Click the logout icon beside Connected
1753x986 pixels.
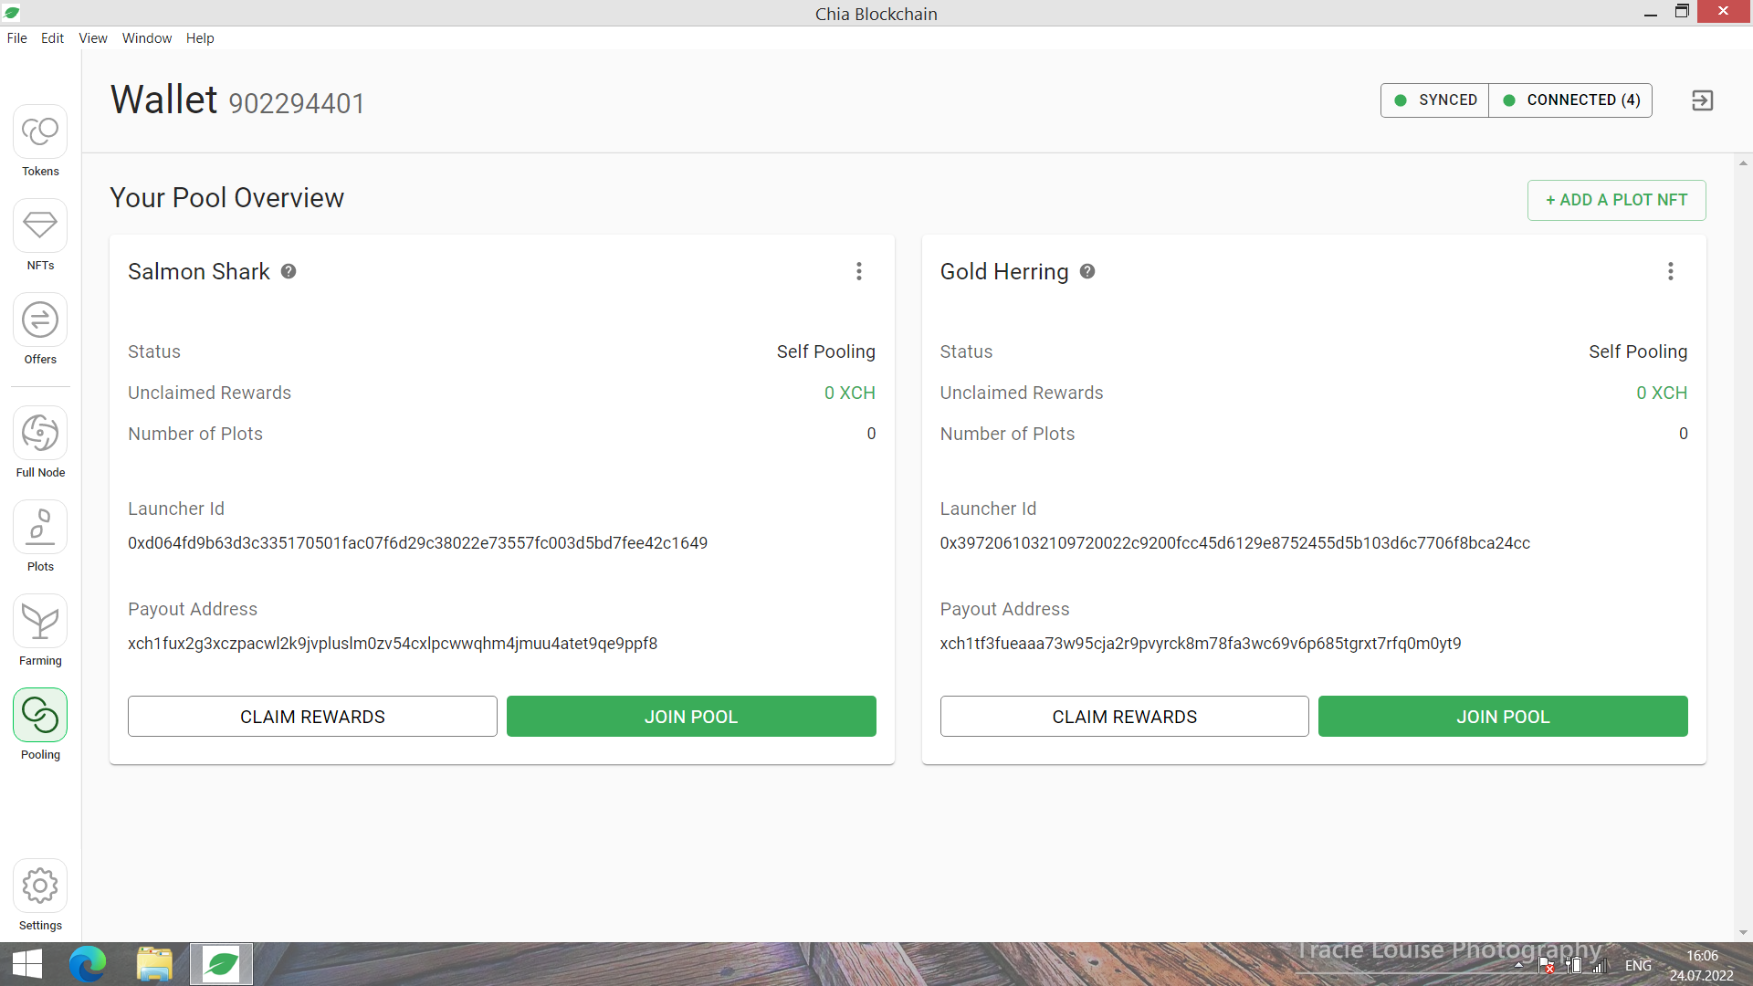(1702, 100)
